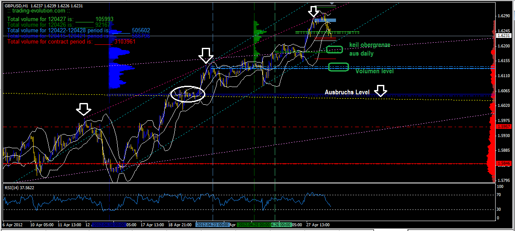Click the 1.5975 price axis label

coord(504,120)
